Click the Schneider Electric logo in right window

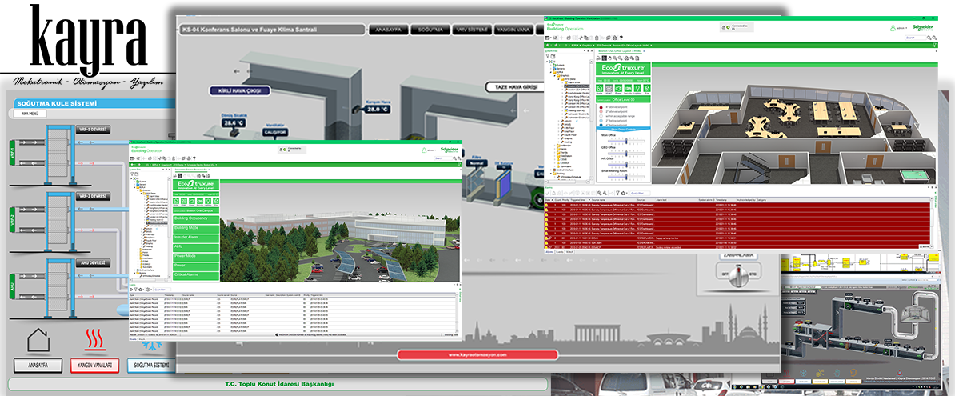925,27
